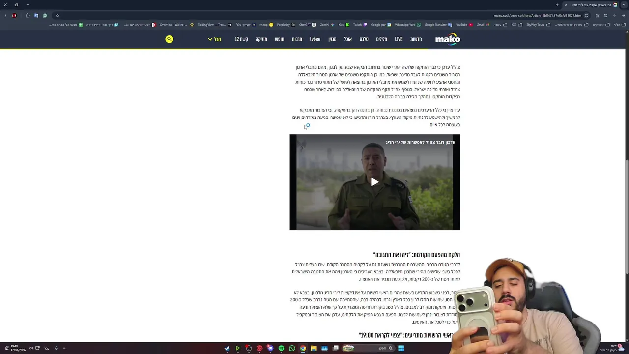Open the IGZ bookmarks folder
629x354 pixels.
click(516, 24)
